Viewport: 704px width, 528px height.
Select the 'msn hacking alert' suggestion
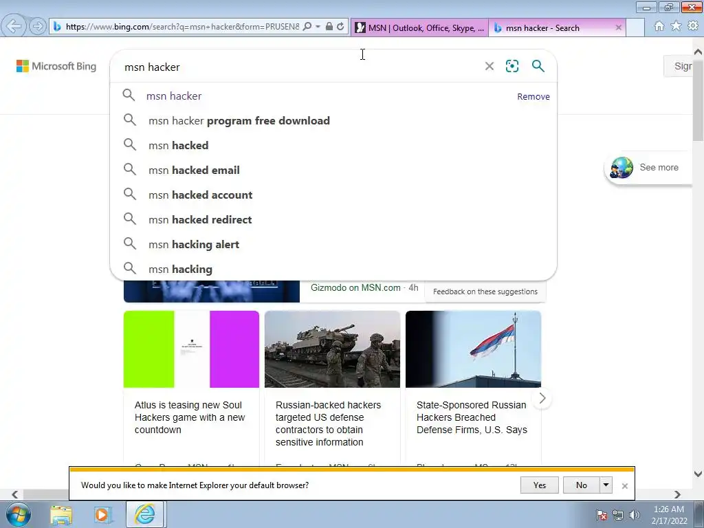[x=333, y=244]
